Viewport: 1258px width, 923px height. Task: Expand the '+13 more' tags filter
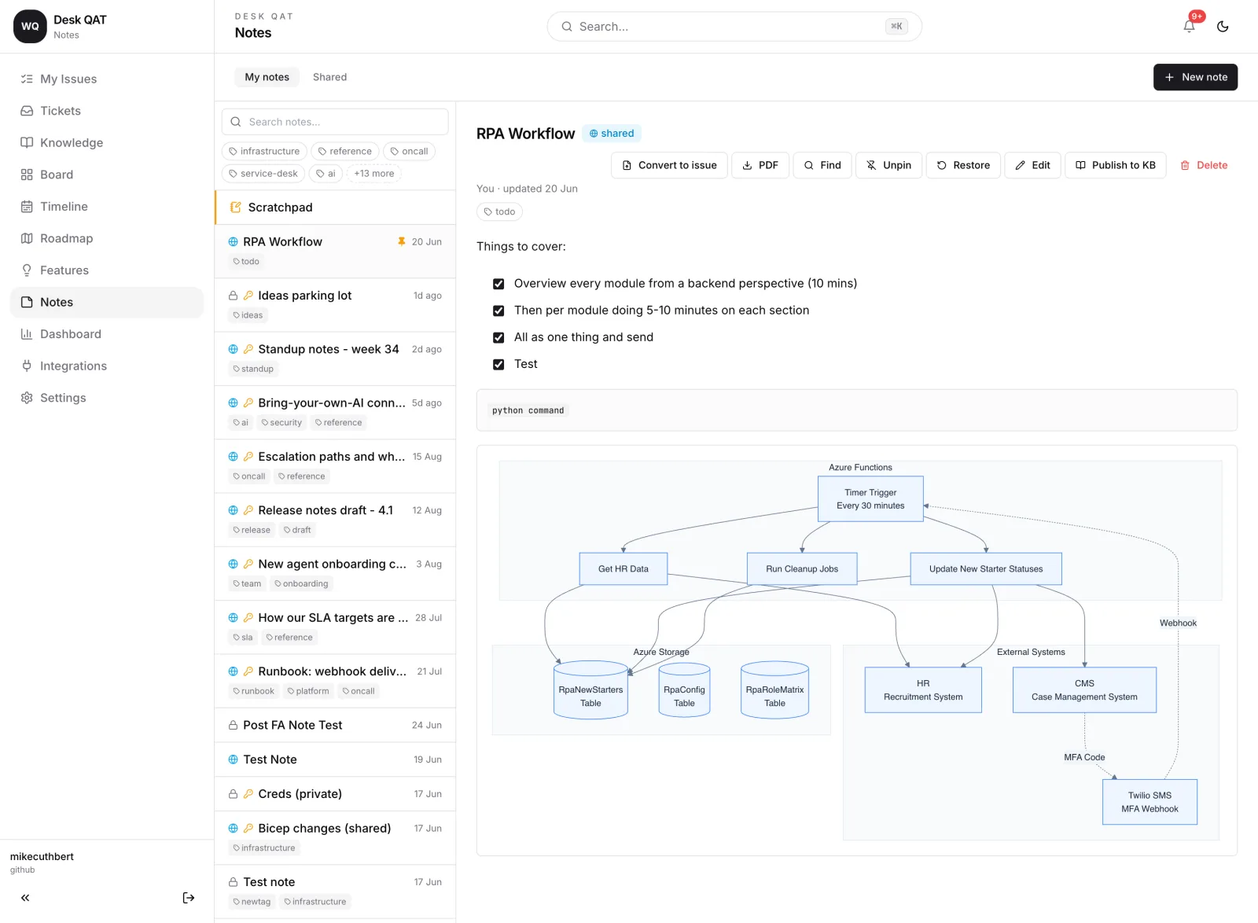[374, 174]
